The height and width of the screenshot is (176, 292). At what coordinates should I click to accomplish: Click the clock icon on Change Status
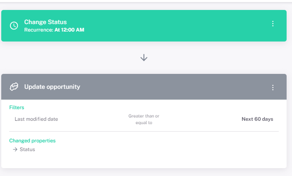point(14,25)
